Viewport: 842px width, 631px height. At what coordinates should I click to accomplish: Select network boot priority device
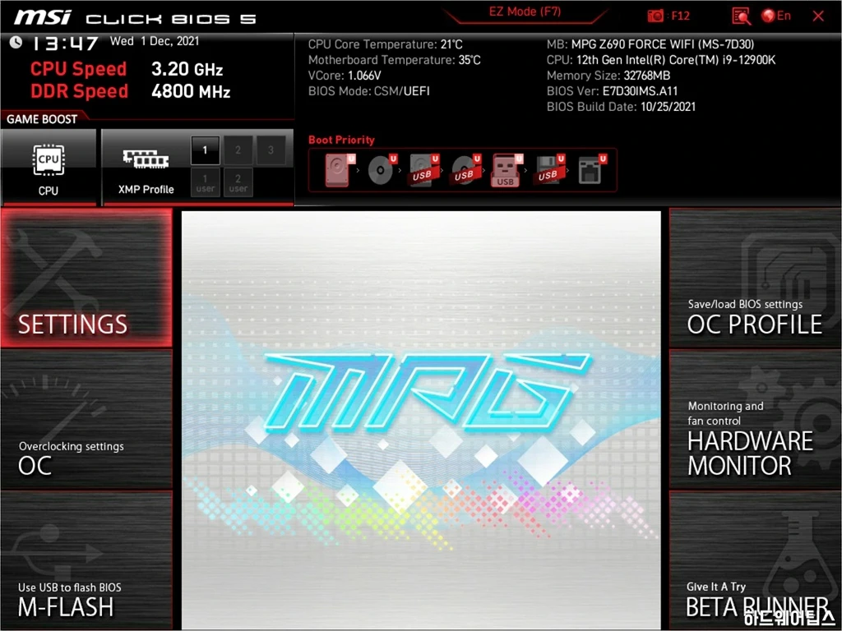(592, 170)
